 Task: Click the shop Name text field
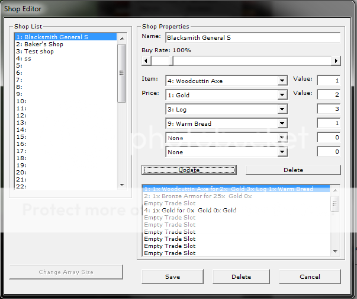252,37
